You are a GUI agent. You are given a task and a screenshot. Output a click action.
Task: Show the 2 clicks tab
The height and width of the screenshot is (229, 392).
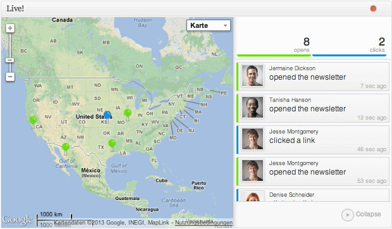[x=349, y=46]
